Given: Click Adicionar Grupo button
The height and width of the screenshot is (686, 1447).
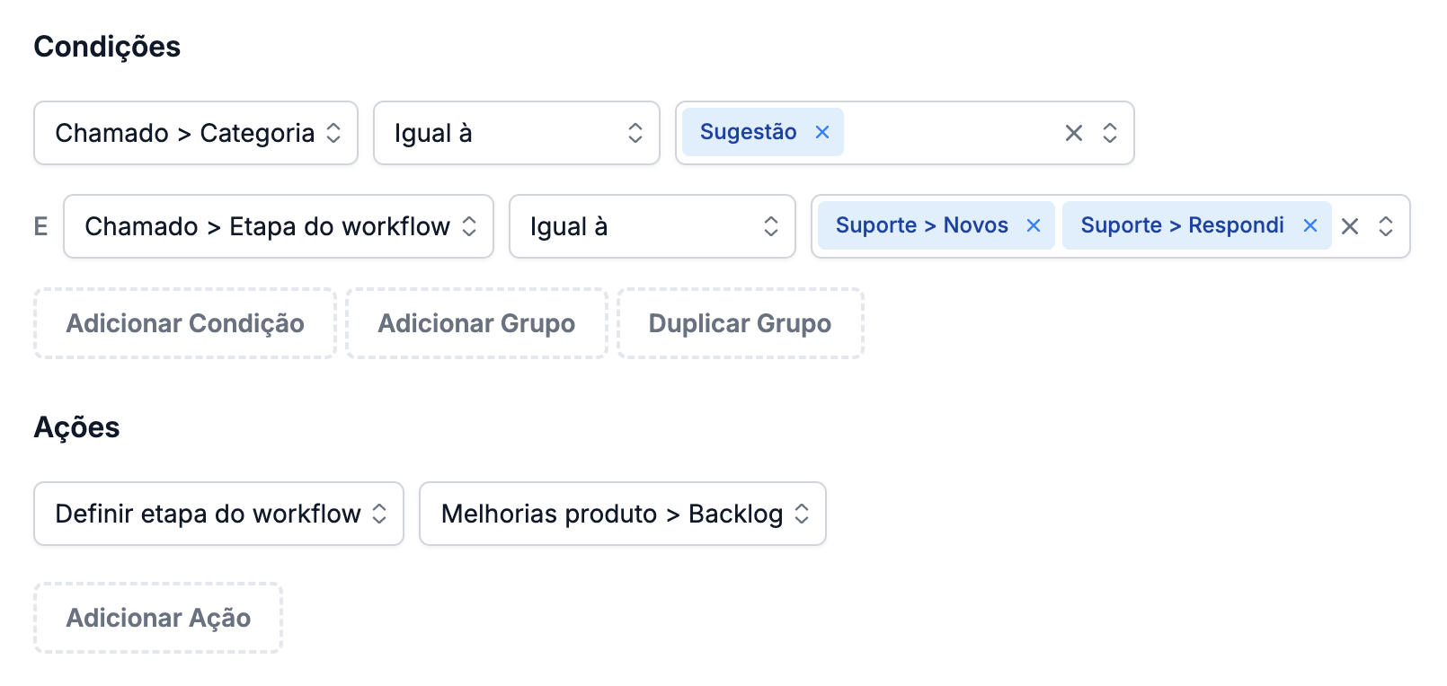Looking at the screenshot, I should coord(476,323).
